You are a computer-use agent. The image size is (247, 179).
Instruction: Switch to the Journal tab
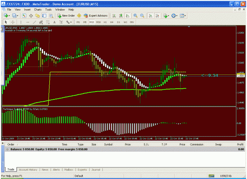[x=96, y=169]
